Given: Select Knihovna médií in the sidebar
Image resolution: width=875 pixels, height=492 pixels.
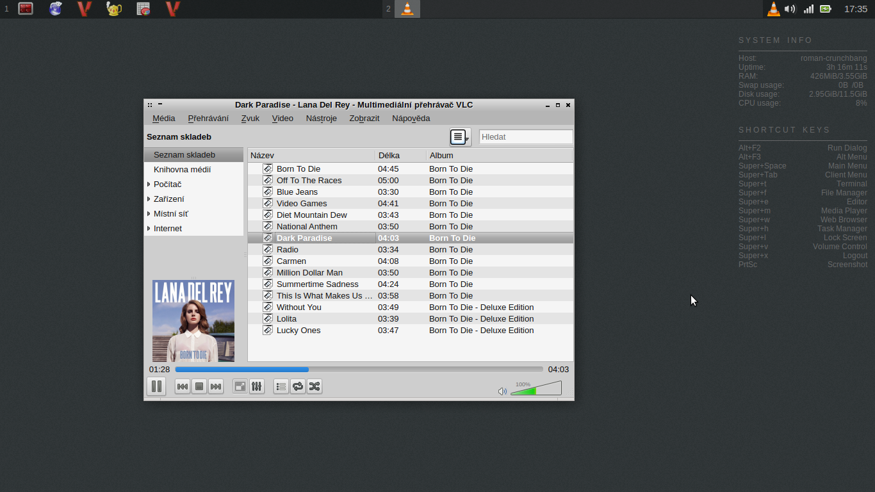Looking at the screenshot, I should tap(194, 170).
